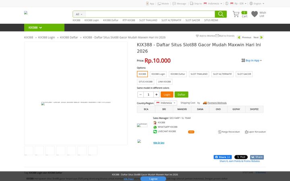
Task: Select the BCA payment tab
Action: point(146,109)
